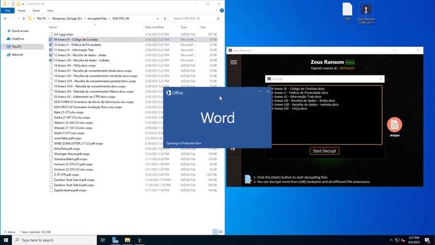
Task: Click 'This PC' in the address breadcrumb
Action: click(41, 18)
